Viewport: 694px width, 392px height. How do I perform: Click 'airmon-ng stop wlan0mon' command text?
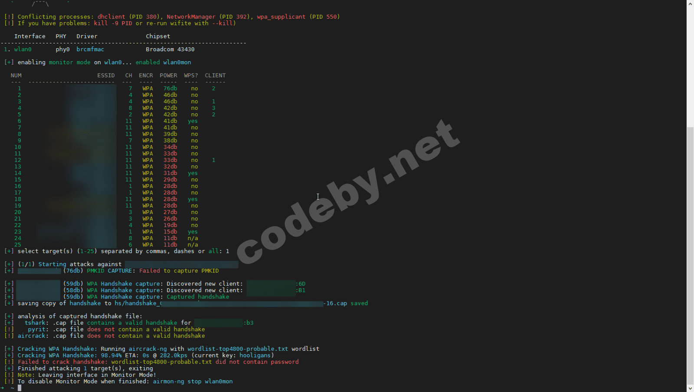pyautogui.click(x=193, y=382)
